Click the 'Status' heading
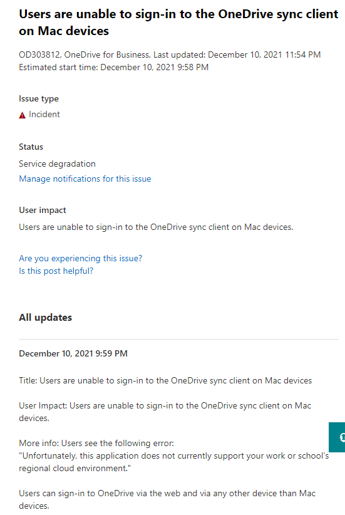This screenshot has width=345, height=515. coord(31,147)
